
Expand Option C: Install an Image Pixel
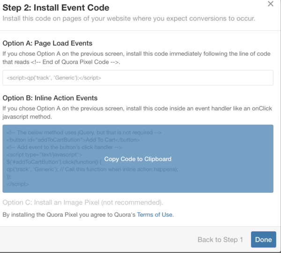[83, 202]
